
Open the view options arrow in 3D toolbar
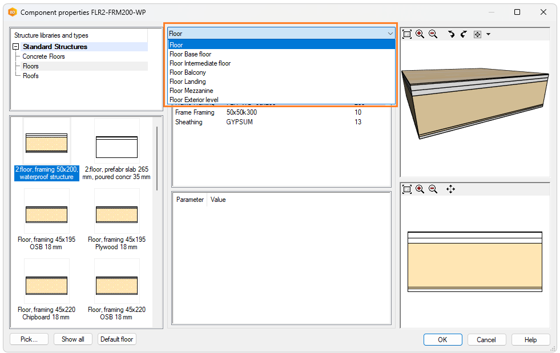[x=488, y=34]
